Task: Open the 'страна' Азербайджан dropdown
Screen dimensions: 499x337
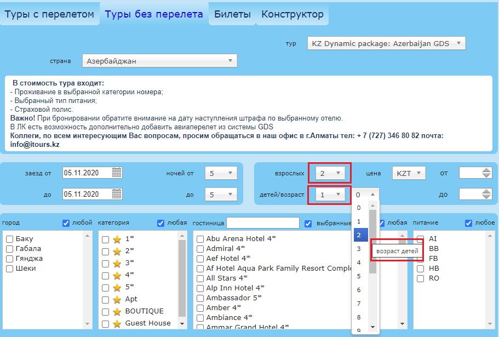Action: (x=159, y=61)
